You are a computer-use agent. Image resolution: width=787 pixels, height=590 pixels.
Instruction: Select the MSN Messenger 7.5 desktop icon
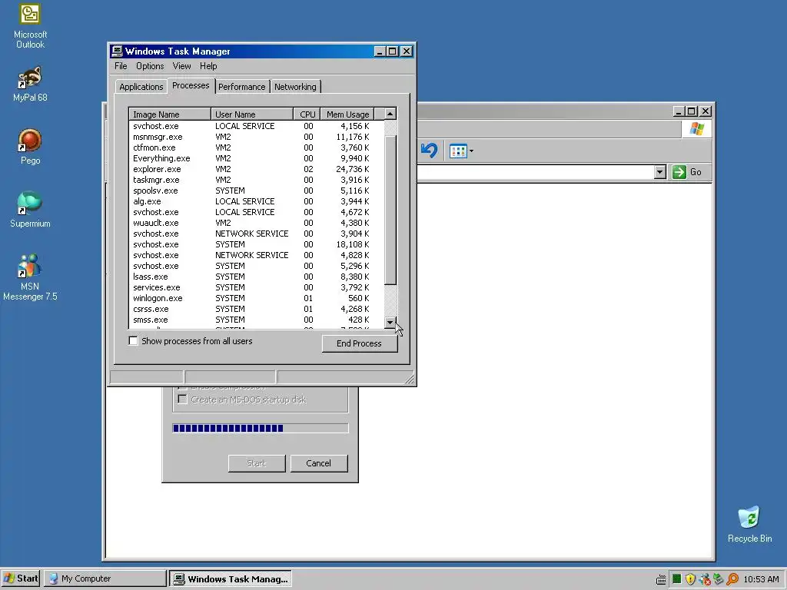[x=30, y=277]
